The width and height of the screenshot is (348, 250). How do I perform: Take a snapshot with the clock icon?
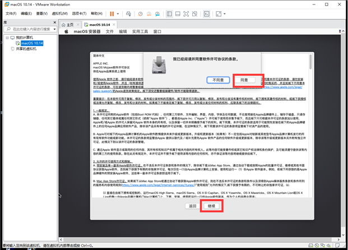140,14
